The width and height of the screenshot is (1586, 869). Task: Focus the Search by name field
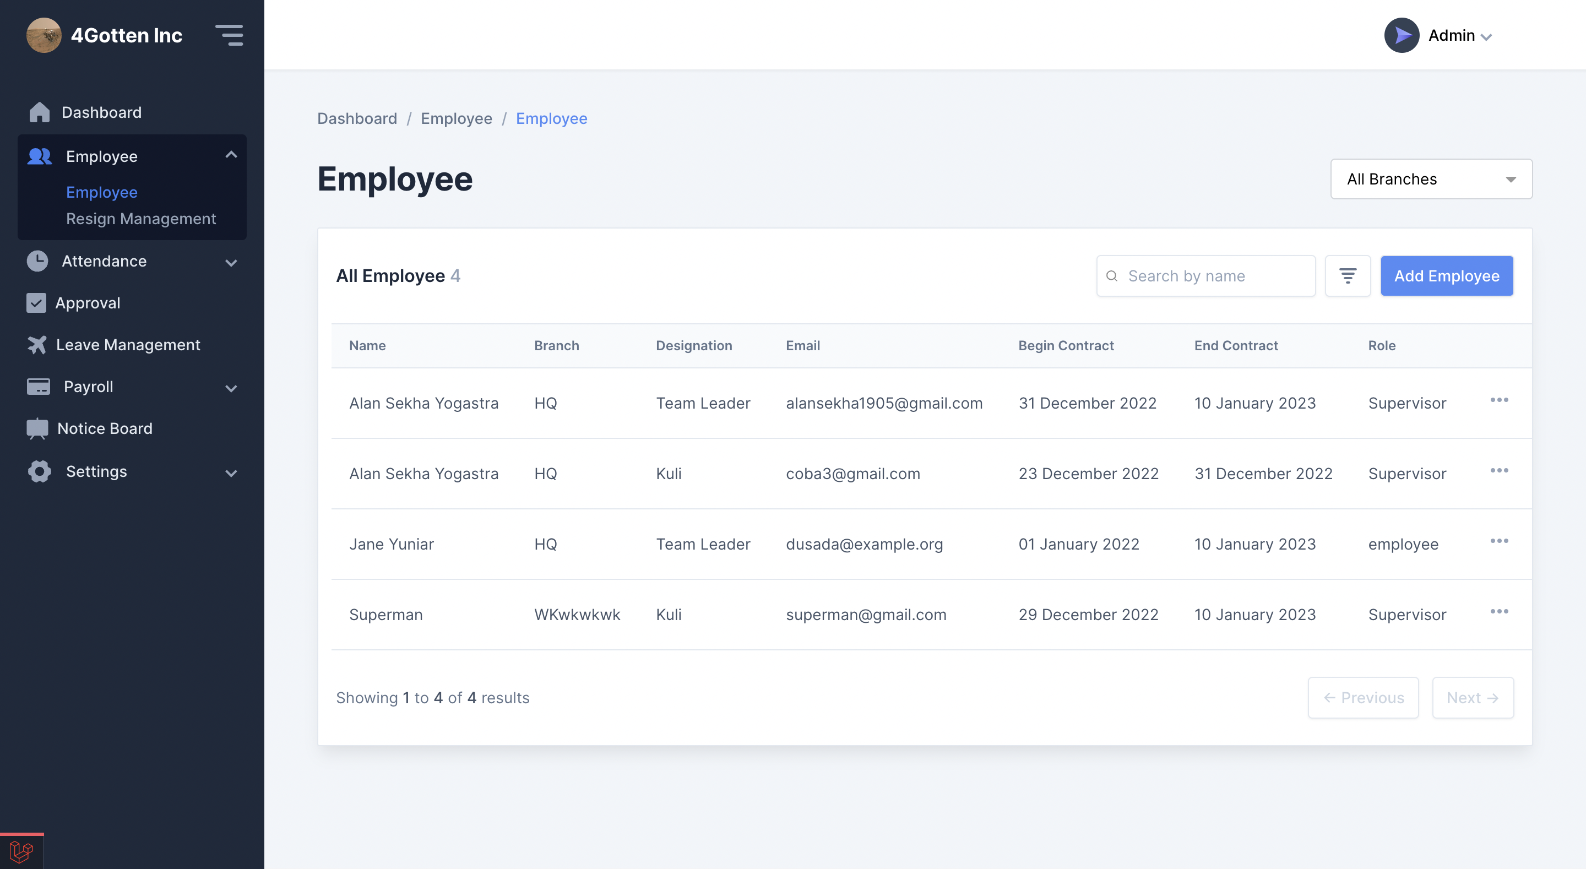click(1205, 276)
